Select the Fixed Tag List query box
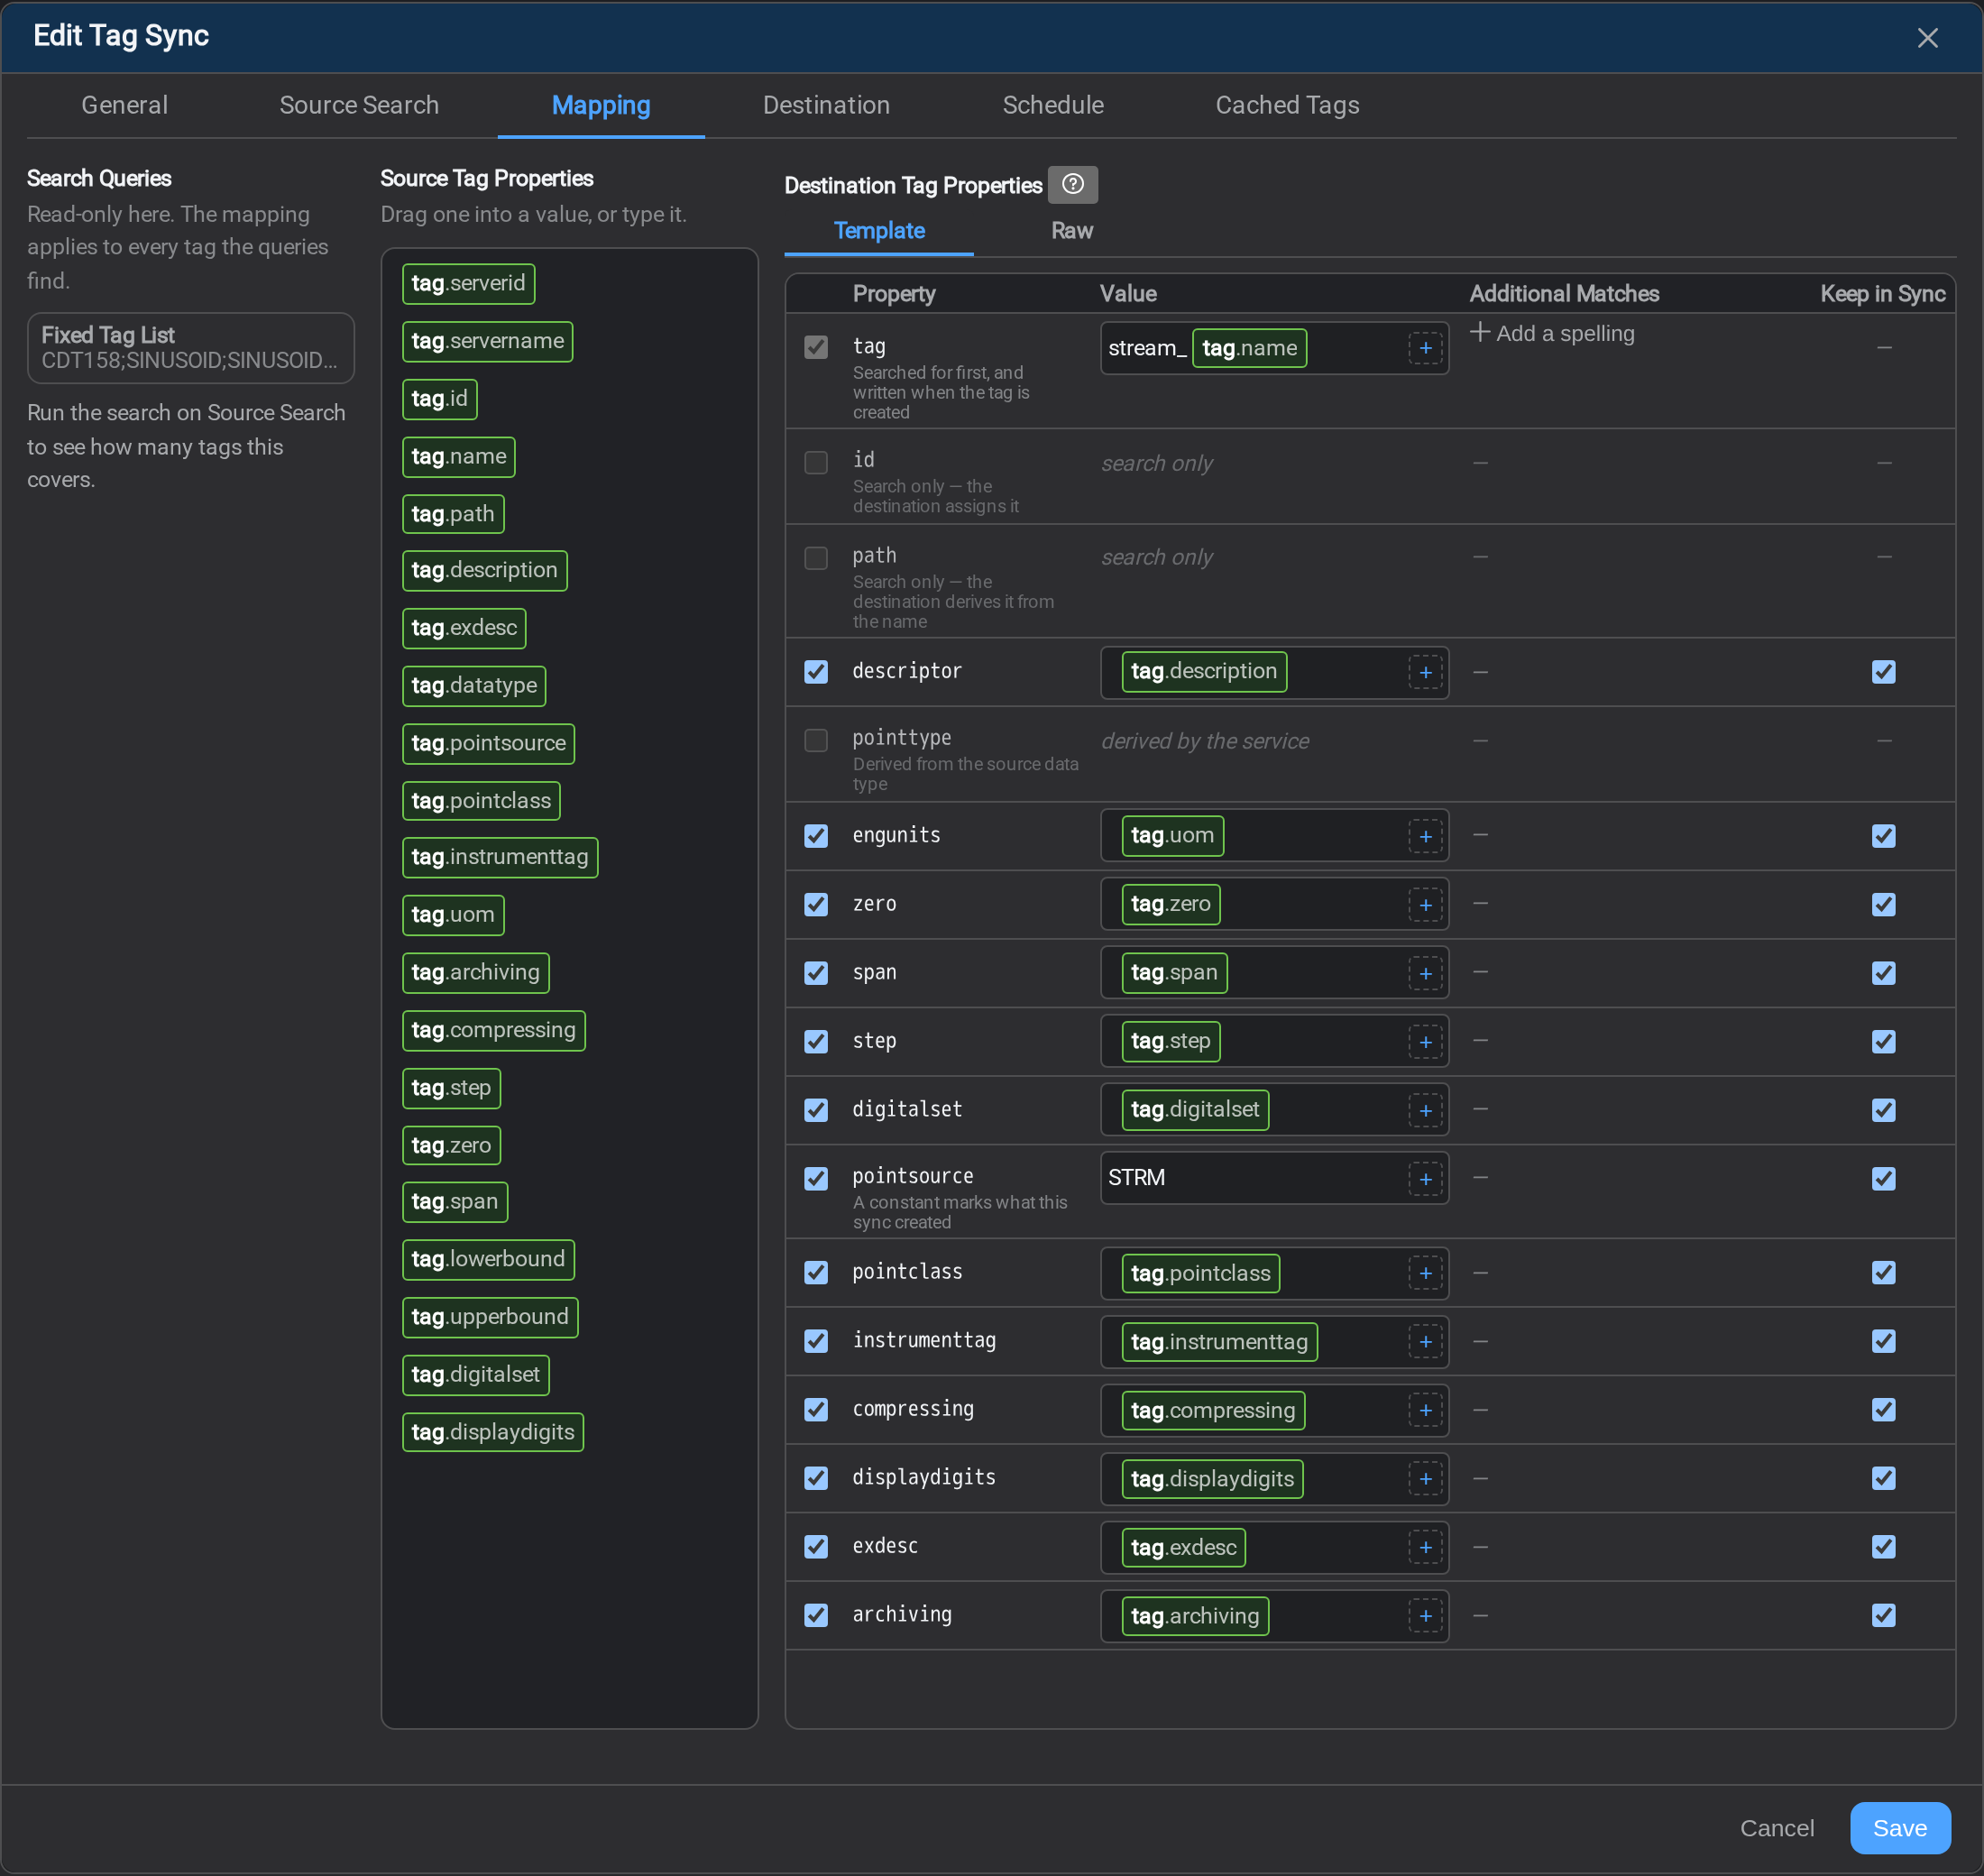 tap(190, 347)
